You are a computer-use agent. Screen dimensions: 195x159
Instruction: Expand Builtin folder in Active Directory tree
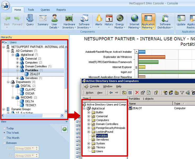pyautogui.click(x=89, y=112)
